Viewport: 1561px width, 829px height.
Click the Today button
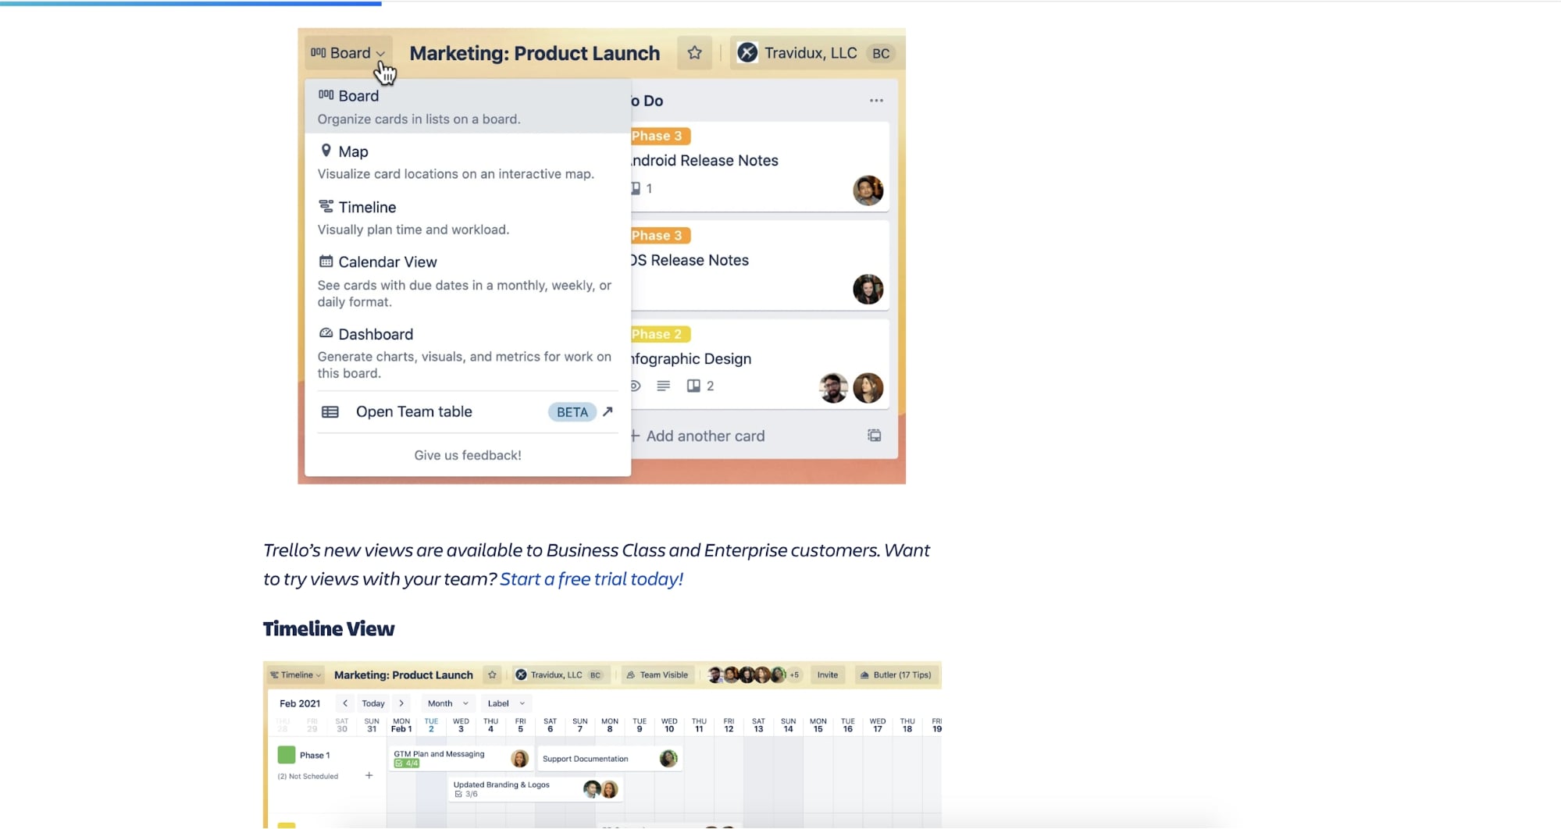pyautogui.click(x=373, y=703)
